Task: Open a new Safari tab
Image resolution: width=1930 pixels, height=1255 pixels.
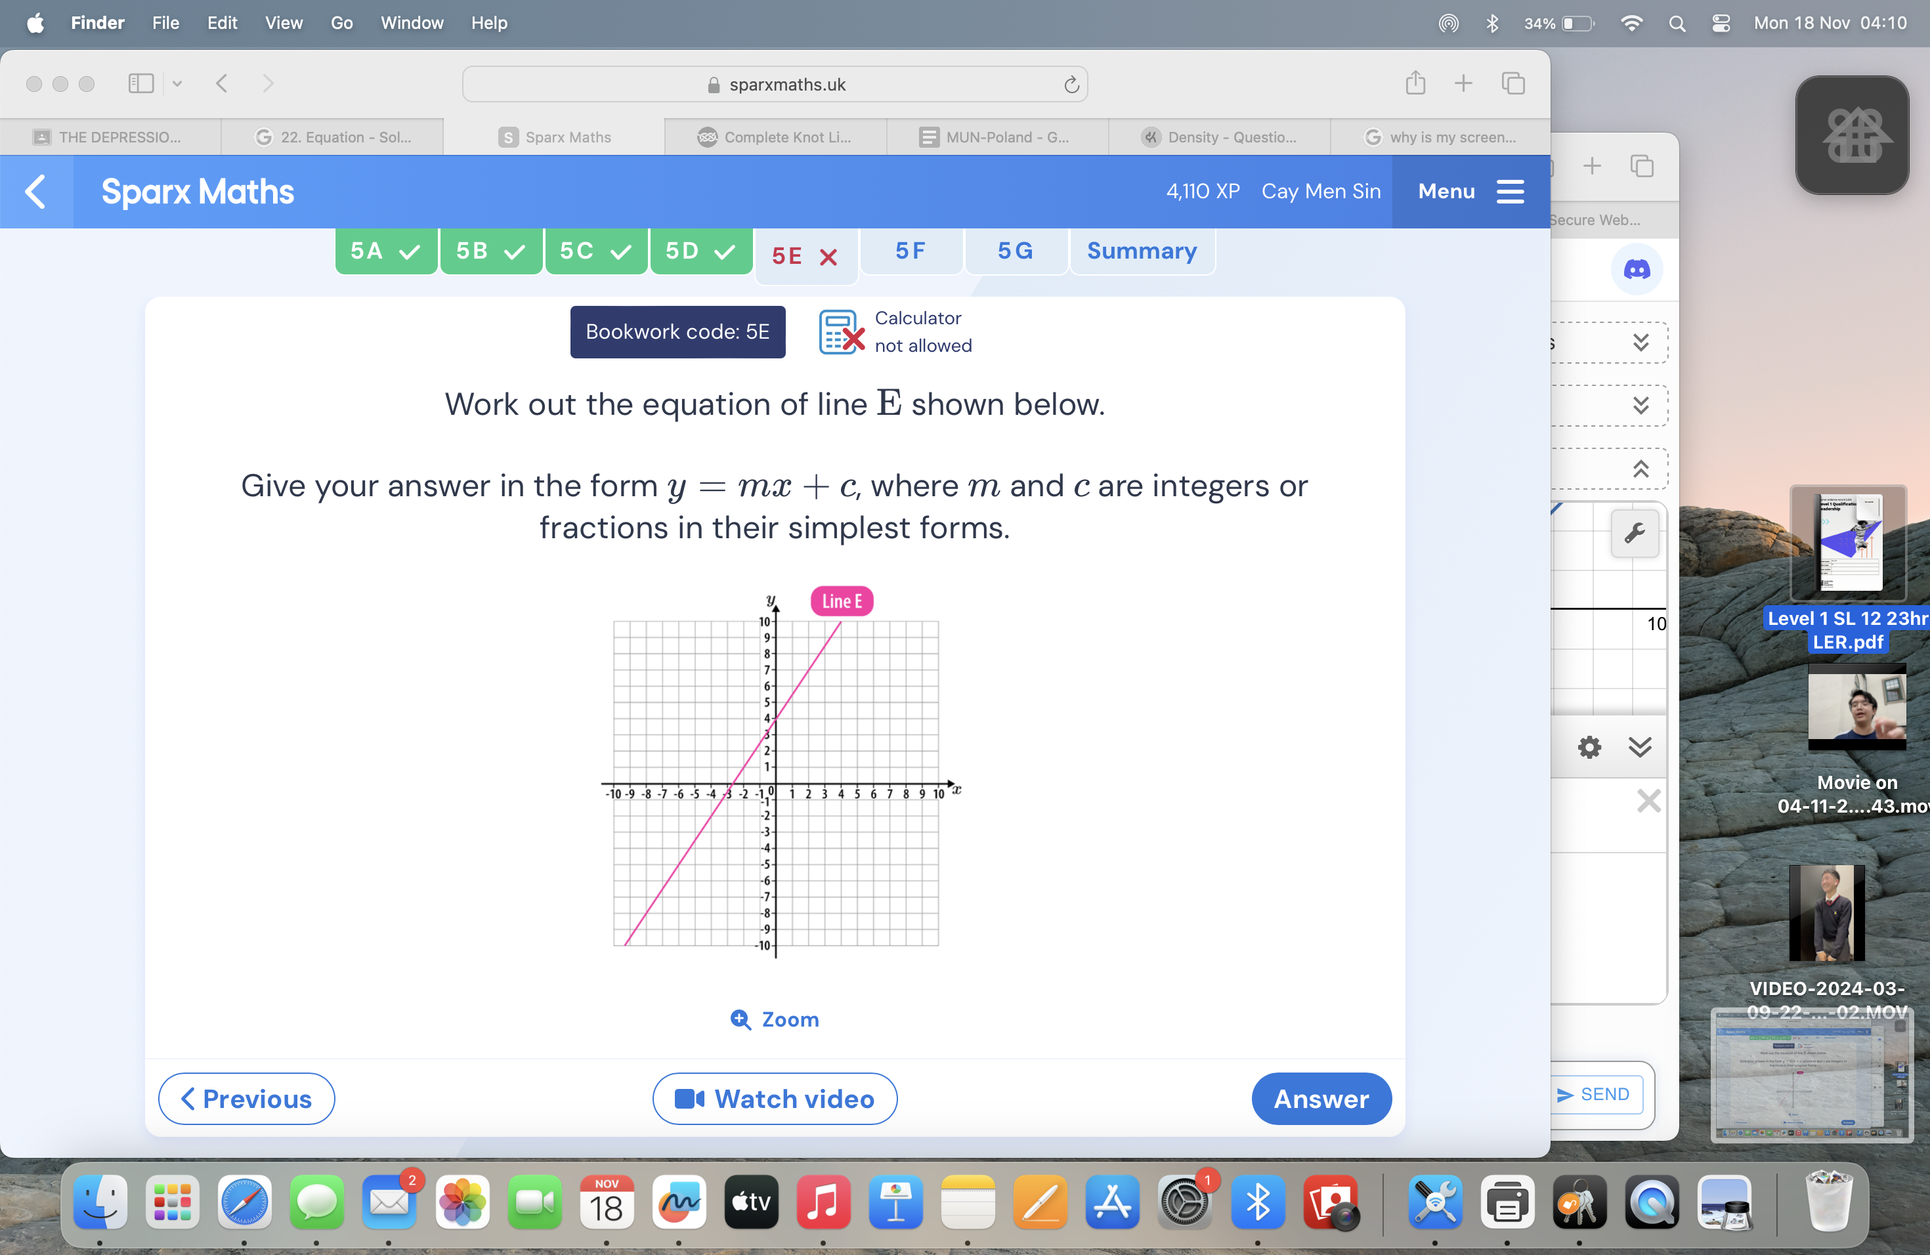Action: [x=1463, y=83]
